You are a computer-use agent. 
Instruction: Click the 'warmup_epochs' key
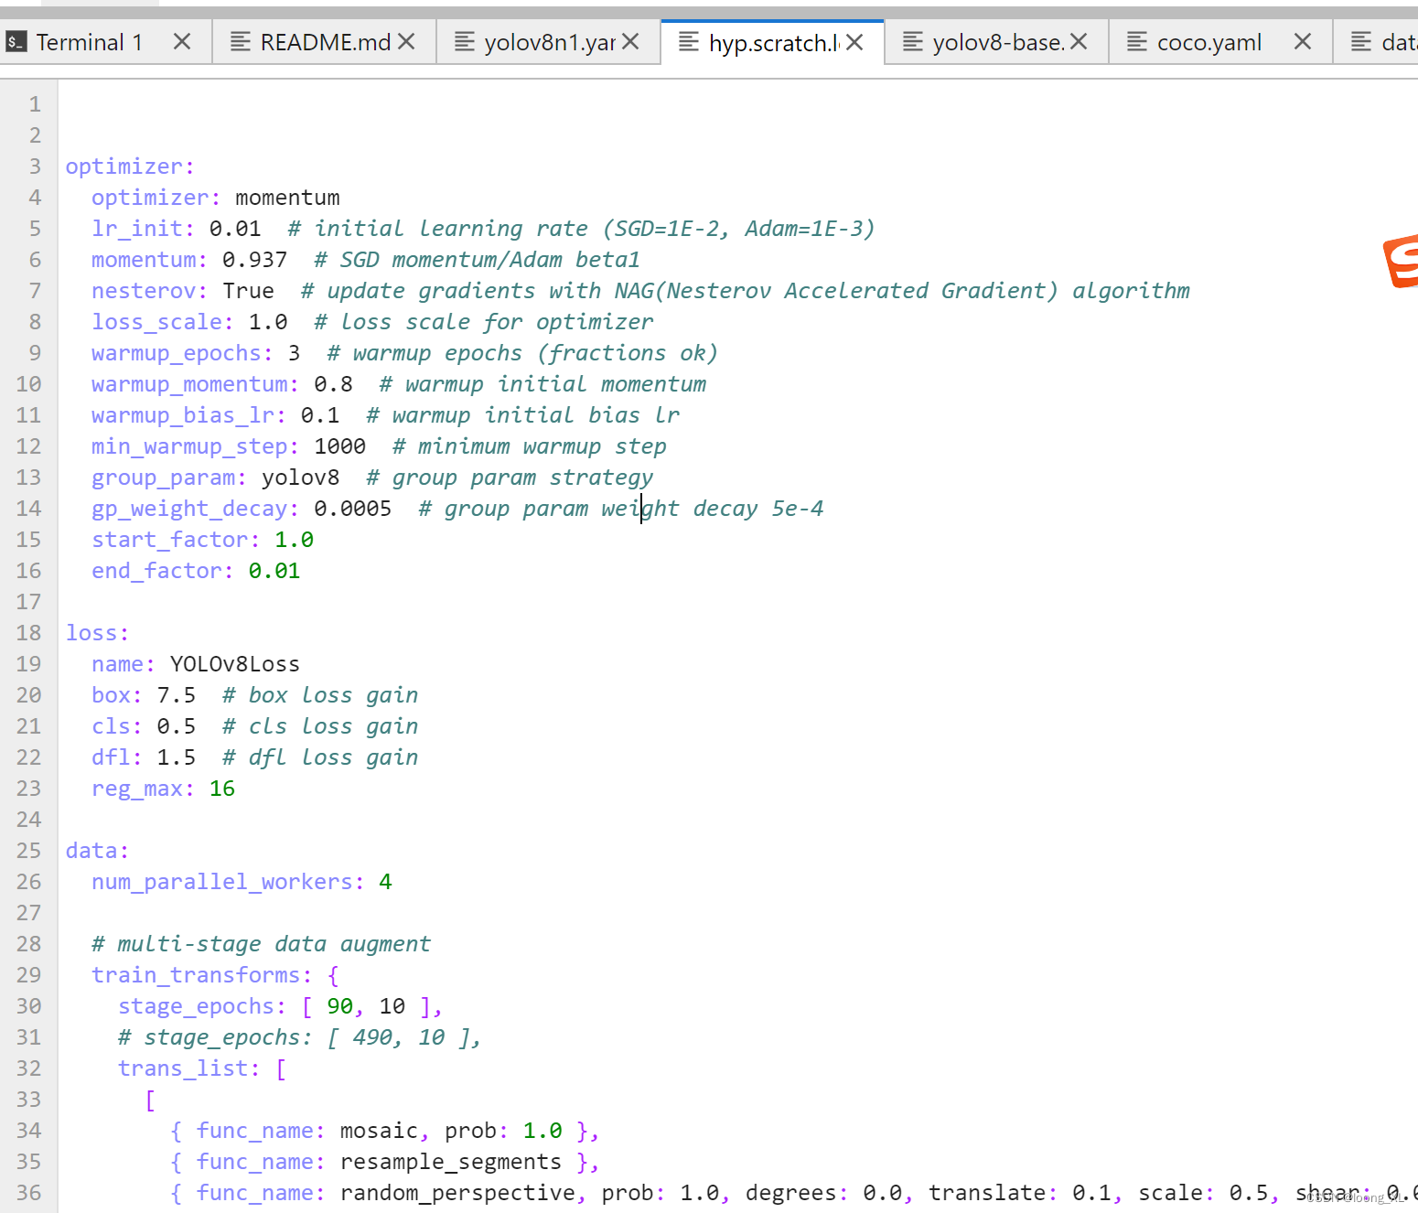[x=176, y=353]
